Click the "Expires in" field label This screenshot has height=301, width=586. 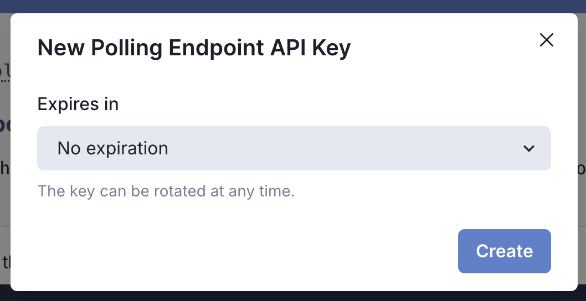pos(78,104)
